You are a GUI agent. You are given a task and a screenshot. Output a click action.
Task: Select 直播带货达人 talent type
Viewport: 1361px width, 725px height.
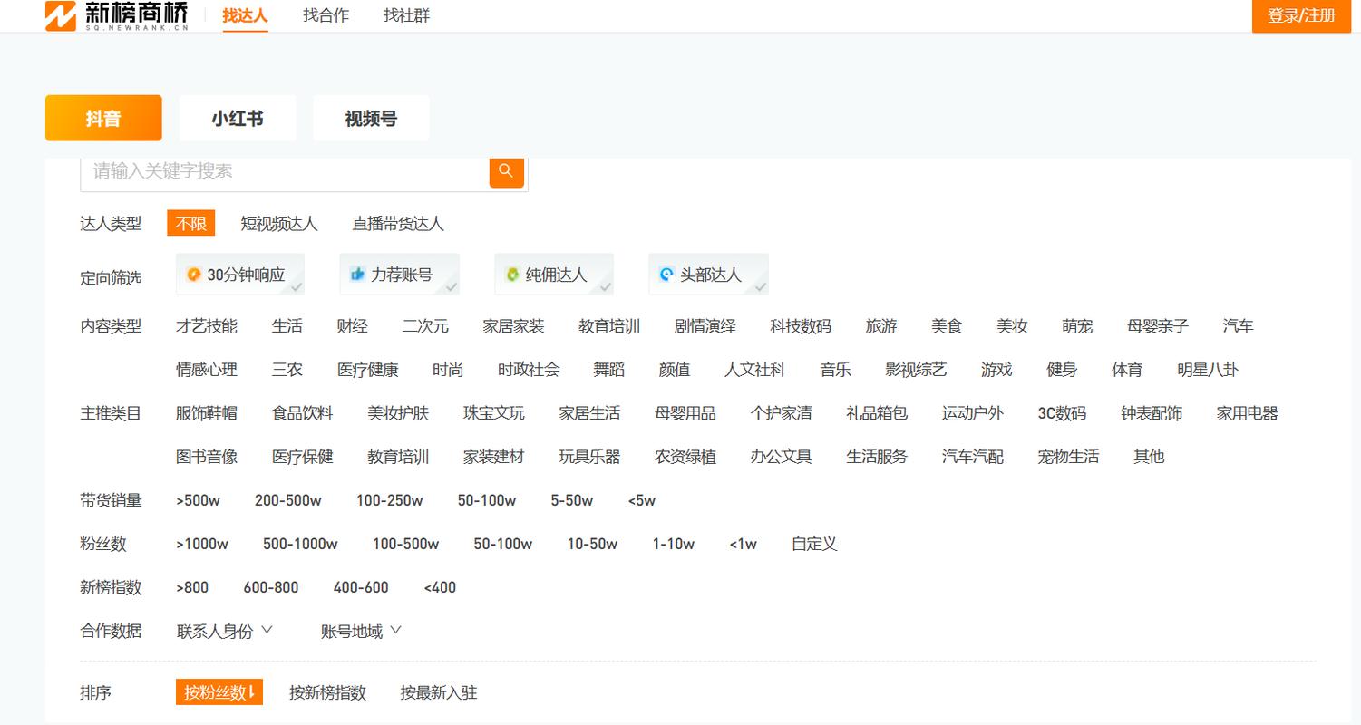pyautogui.click(x=398, y=224)
